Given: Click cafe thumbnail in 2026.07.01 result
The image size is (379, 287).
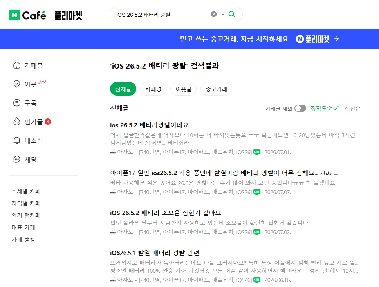Looking at the screenshot, I should point(113,152).
